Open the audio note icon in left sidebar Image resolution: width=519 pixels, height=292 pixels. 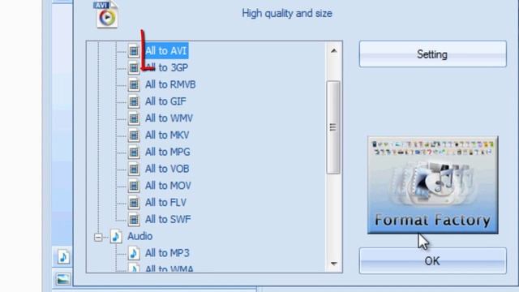click(63, 257)
